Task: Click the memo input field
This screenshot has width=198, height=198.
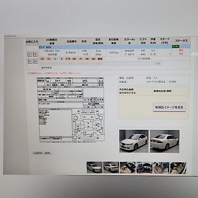Action: coord(97,63)
